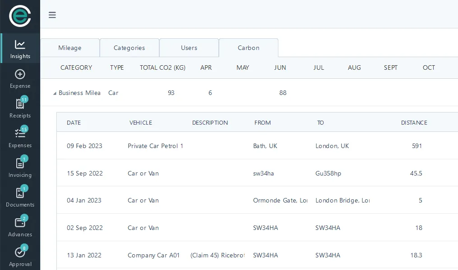The width and height of the screenshot is (458, 270).
Task: Select the 15 Sep 2022 date cell
Action: click(x=85, y=173)
